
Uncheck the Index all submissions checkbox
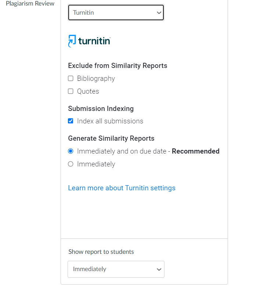point(71,121)
